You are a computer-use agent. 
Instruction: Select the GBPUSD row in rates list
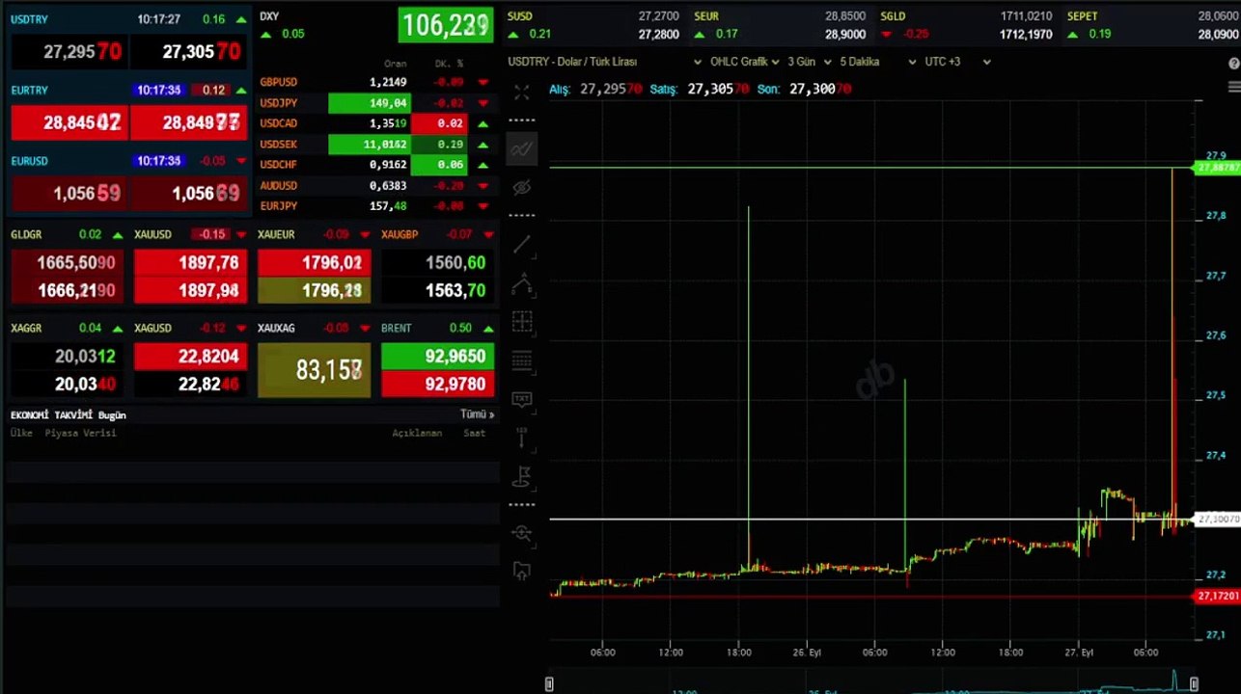(x=375, y=83)
